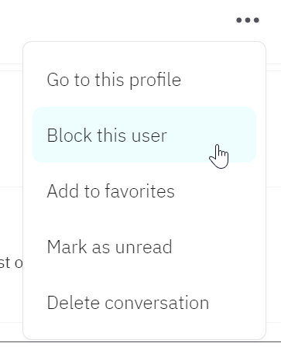The height and width of the screenshot is (350, 281).
Task: Open the user's profile from the dropdown
Action: (x=145, y=80)
